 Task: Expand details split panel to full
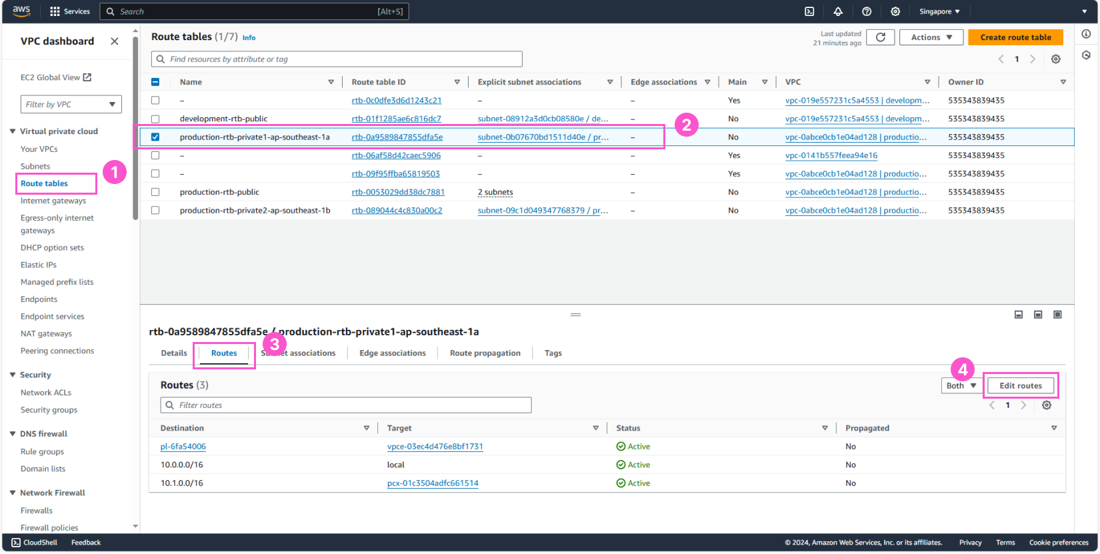(1057, 315)
